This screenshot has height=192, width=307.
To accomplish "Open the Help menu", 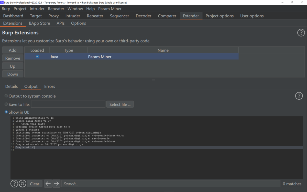I will 90,9.
